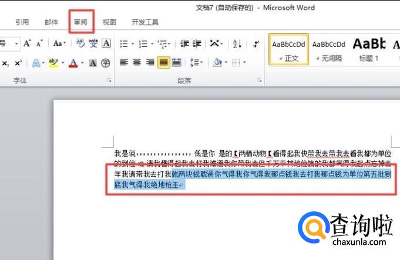This screenshot has height=260, width=400.
Task: Clear formatting with eraser icon
Action: [x=80, y=43]
